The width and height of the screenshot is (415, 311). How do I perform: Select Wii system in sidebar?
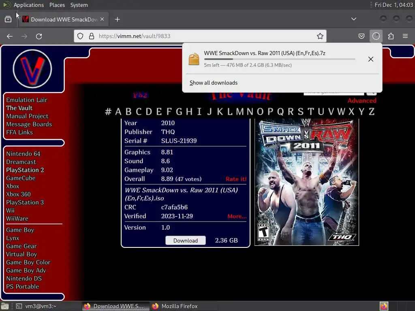[10, 211]
